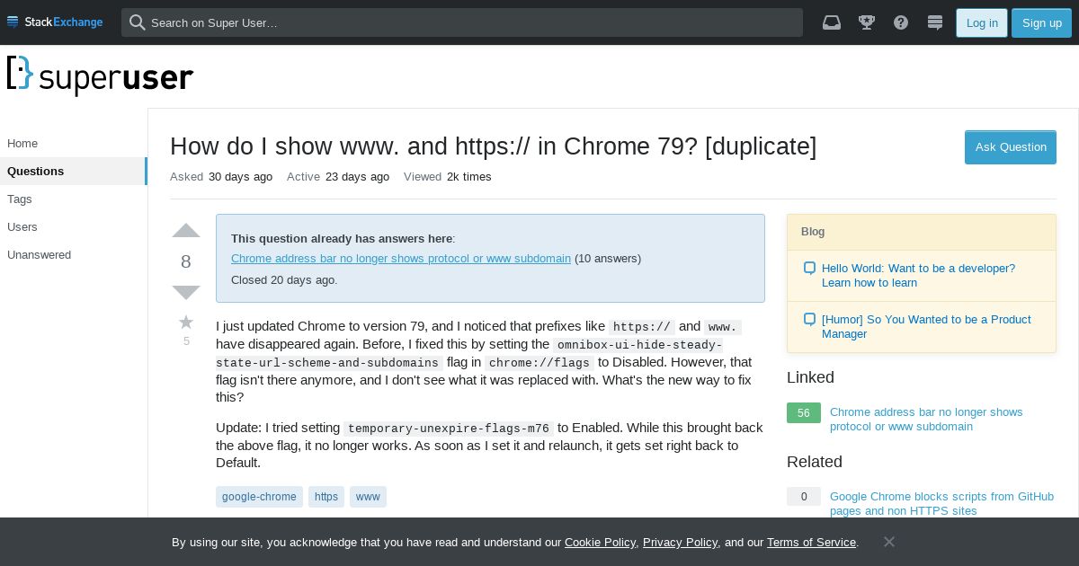This screenshot has height=566, width=1079.
Task: Dismiss the cookie policy banner
Action: point(888,542)
